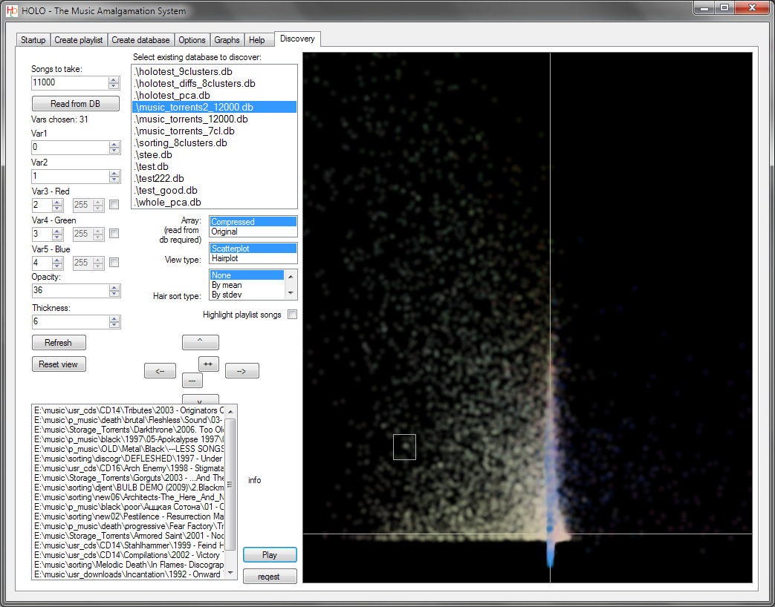Enable the Var5 - Blue checkbox
The width and height of the screenshot is (775, 607).
click(x=114, y=262)
